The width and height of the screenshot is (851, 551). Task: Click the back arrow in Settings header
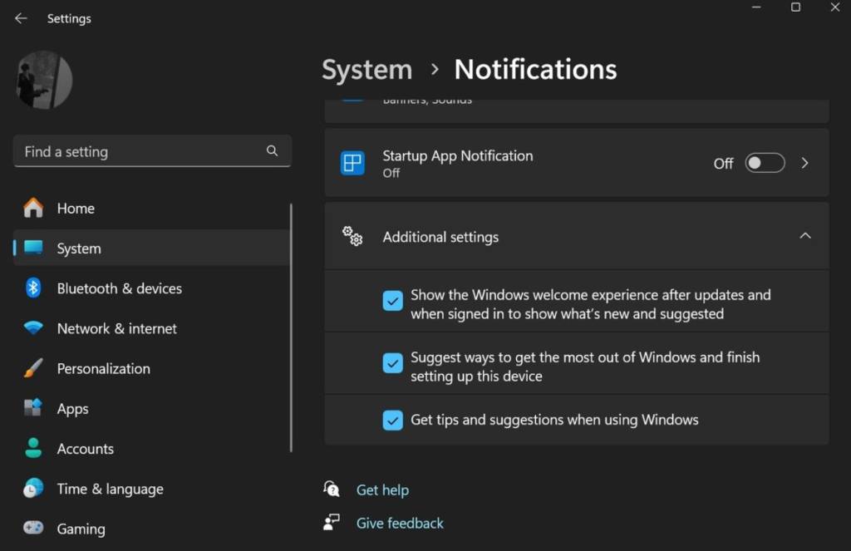(21, 18)
